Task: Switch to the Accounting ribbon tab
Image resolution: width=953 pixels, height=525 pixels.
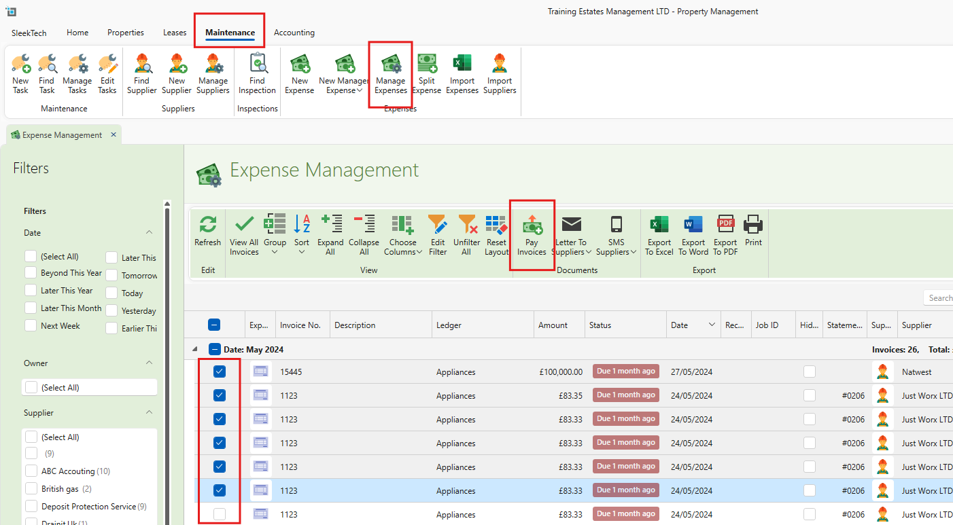Action: point(294,33)
